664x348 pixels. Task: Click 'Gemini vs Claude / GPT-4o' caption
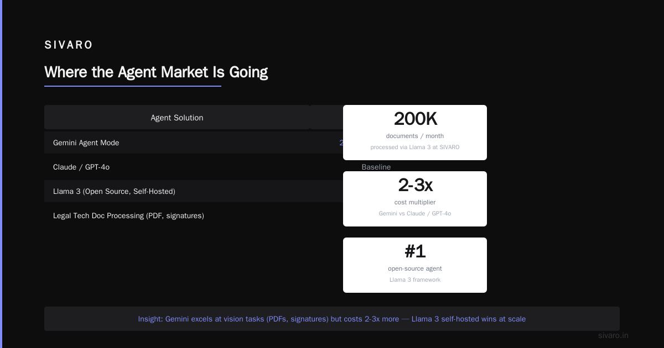click(x=415, y=214)
